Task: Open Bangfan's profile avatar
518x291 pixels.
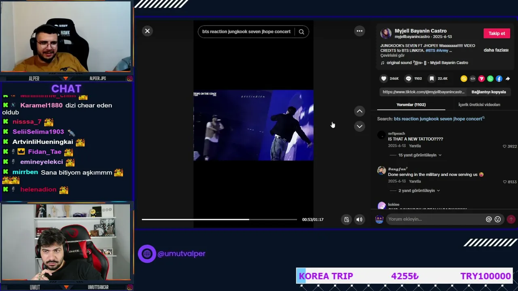Action: [382, 171]
